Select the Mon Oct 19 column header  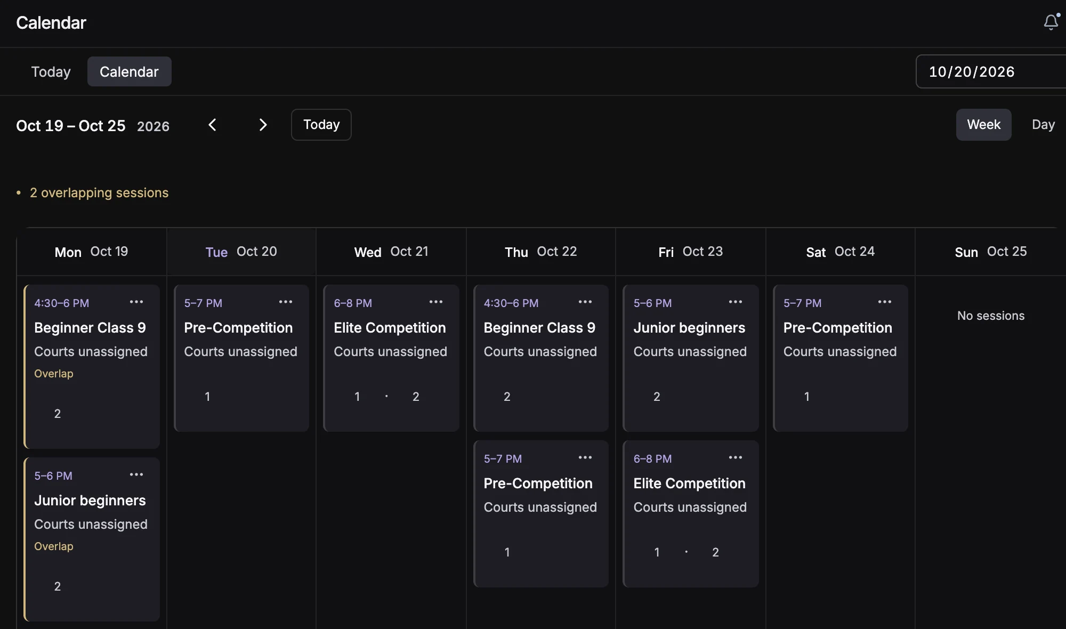pos(92,252)
